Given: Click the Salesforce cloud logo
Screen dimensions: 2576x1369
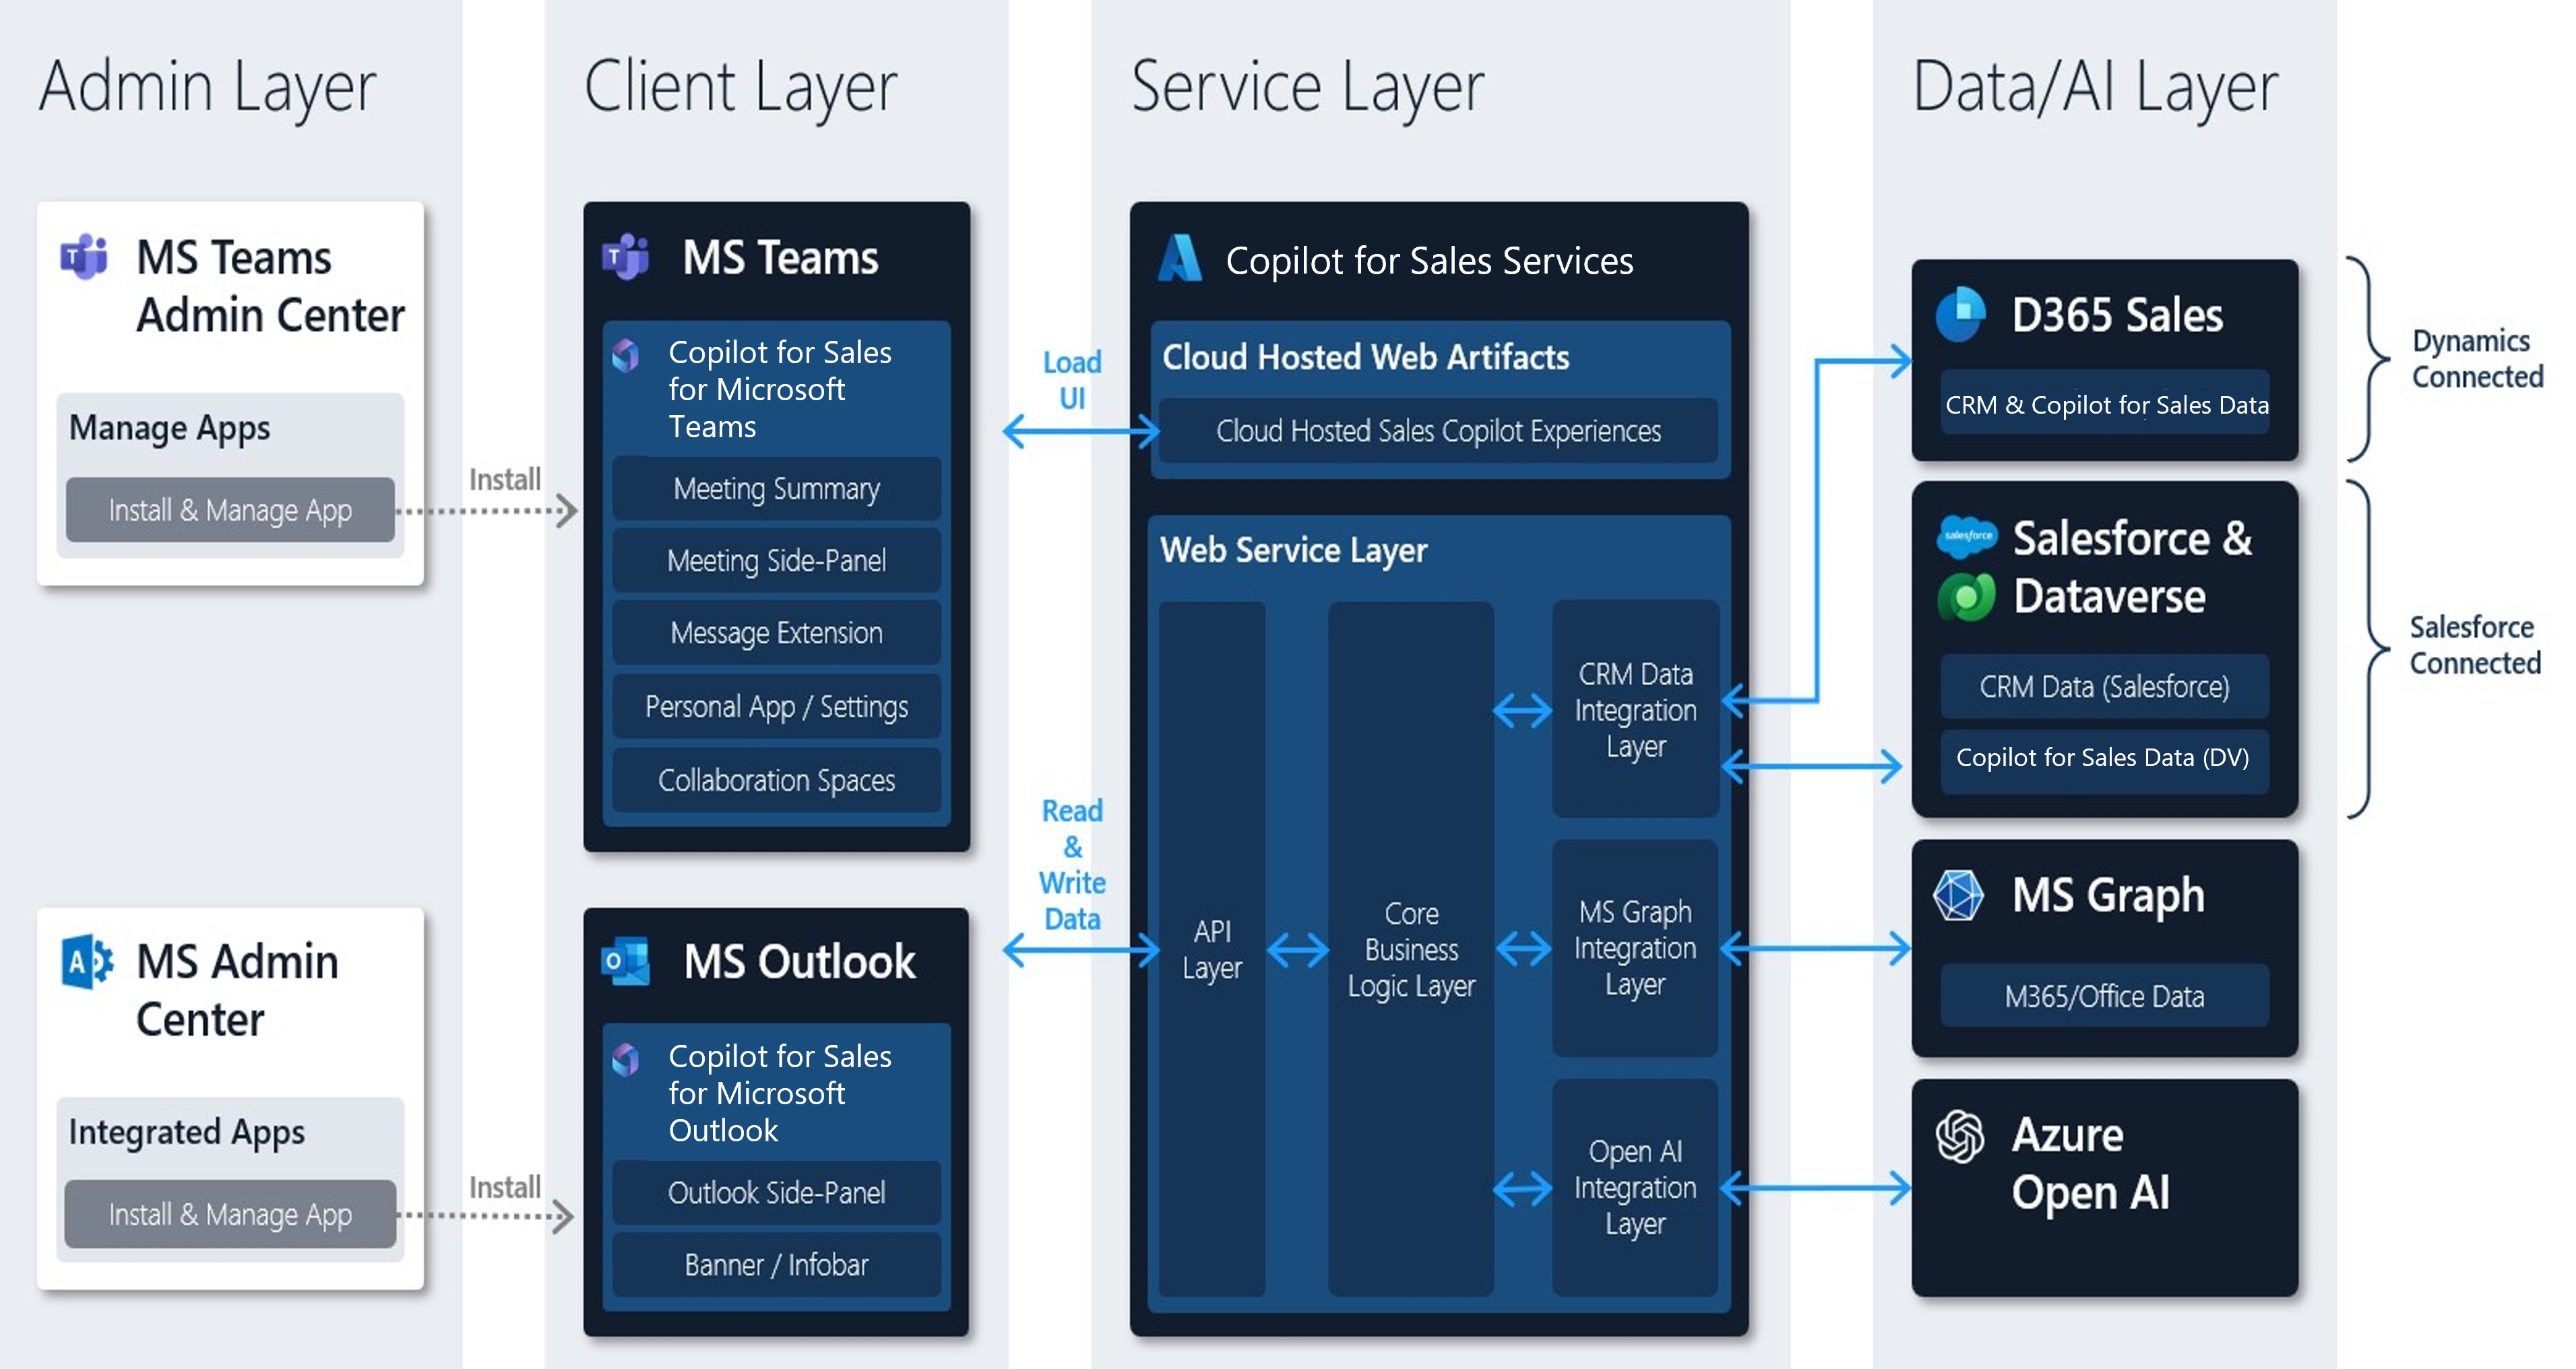Looking at the screenshot, I should (1967, 536).
